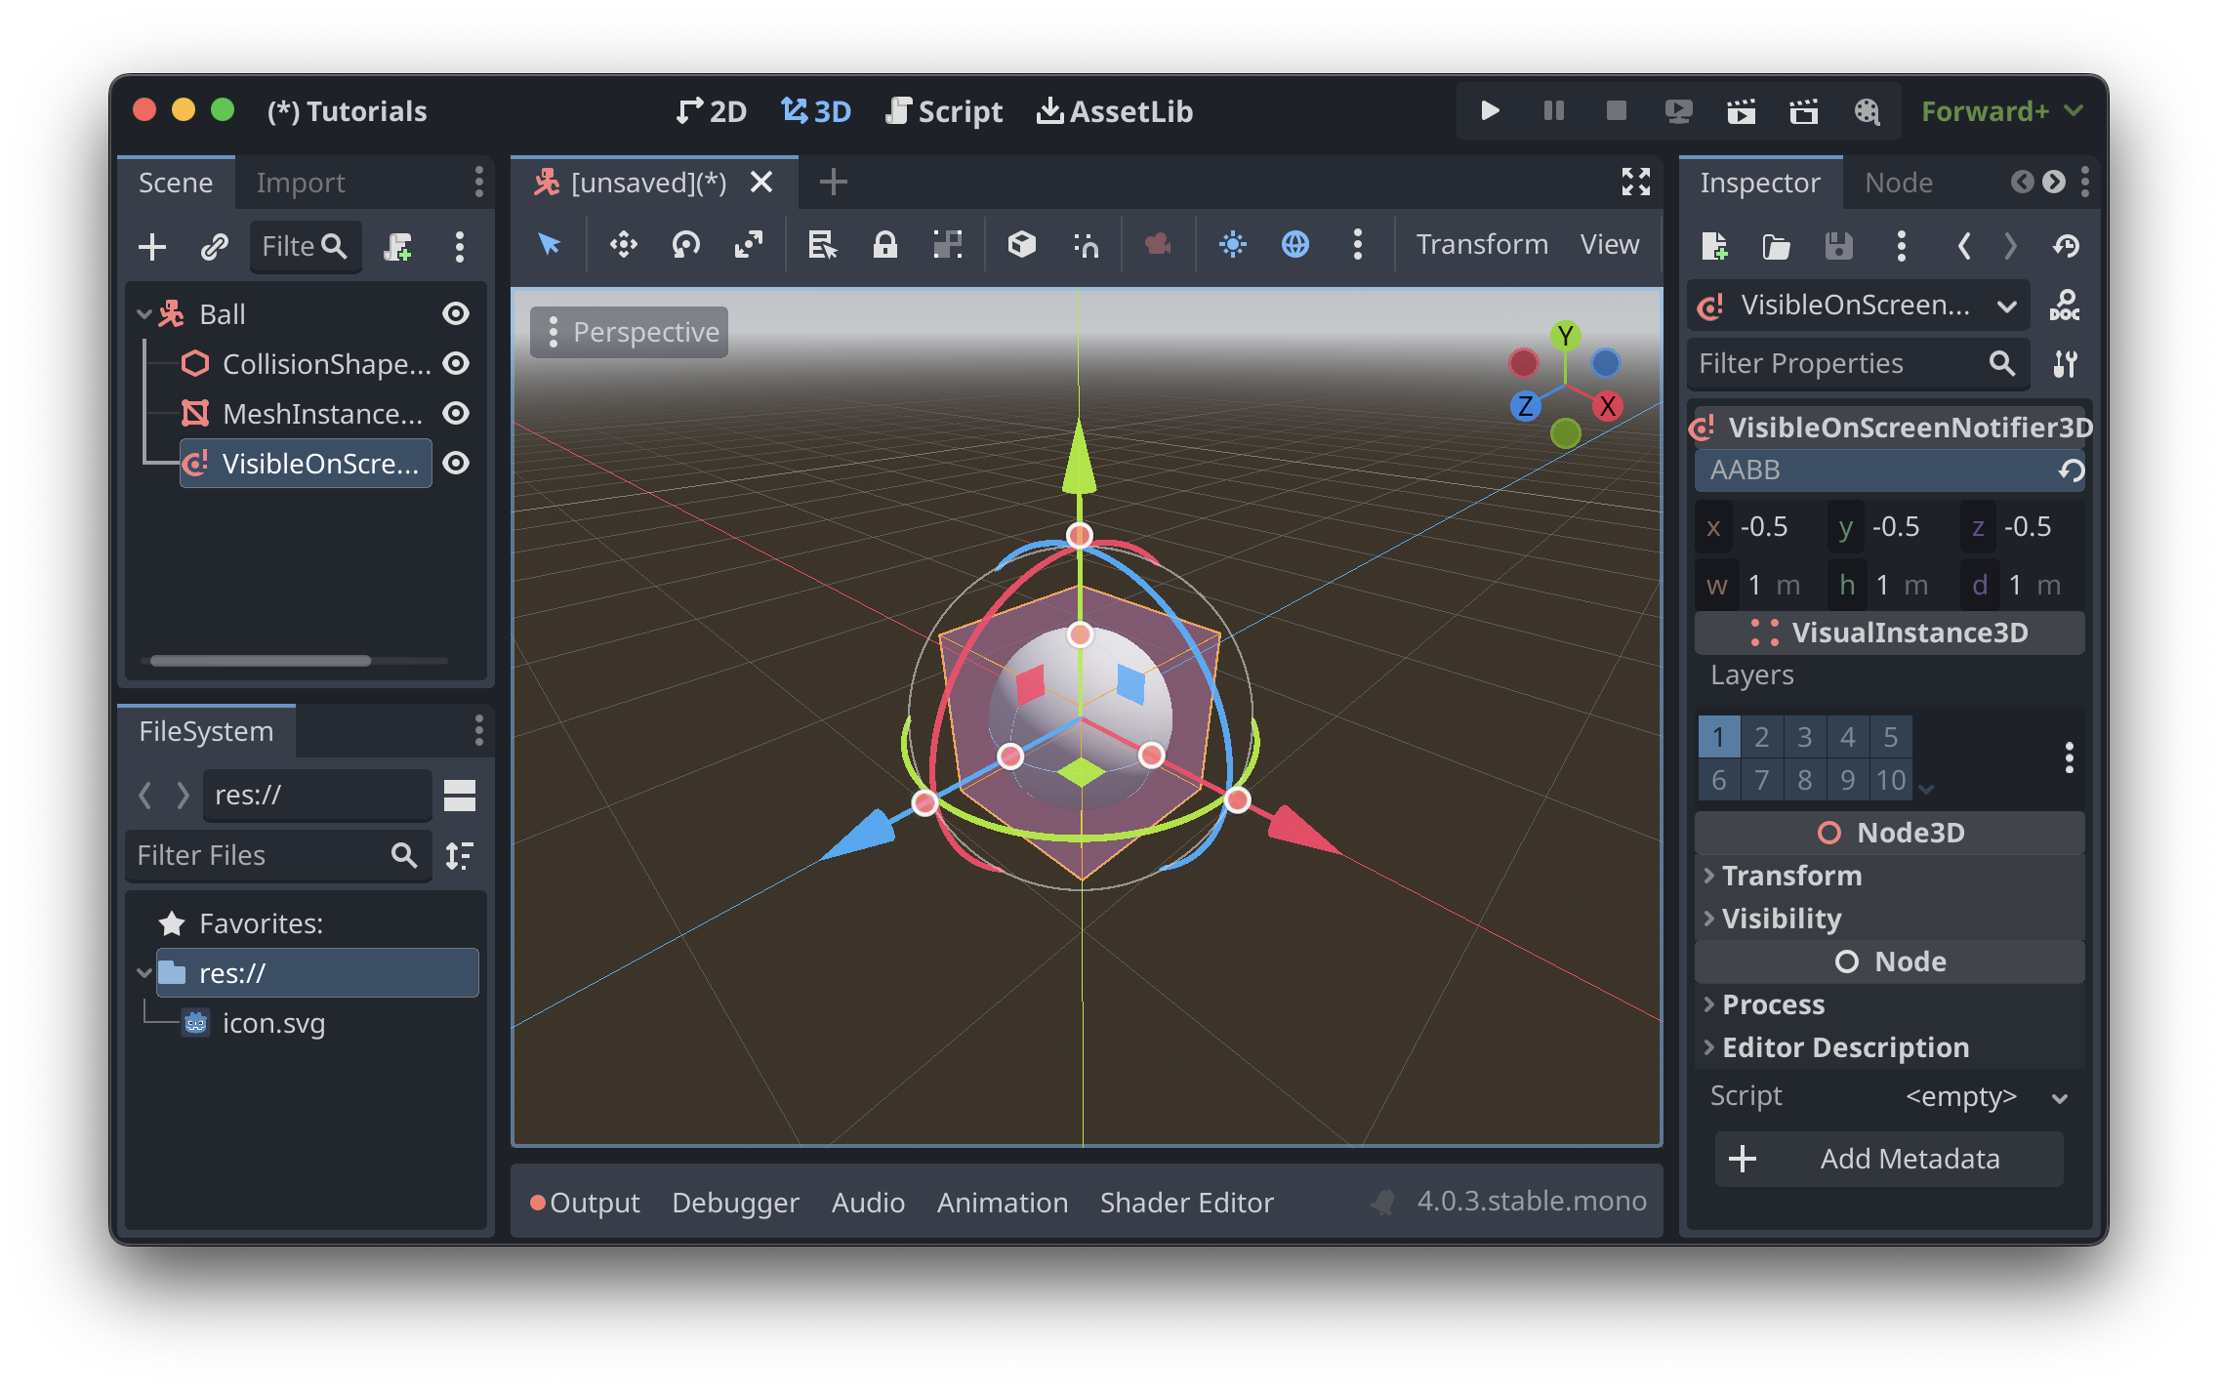This screenshot has height=1390, width=2218.
Task: Expand the Transform section
Action: (x=1889, y=876)
